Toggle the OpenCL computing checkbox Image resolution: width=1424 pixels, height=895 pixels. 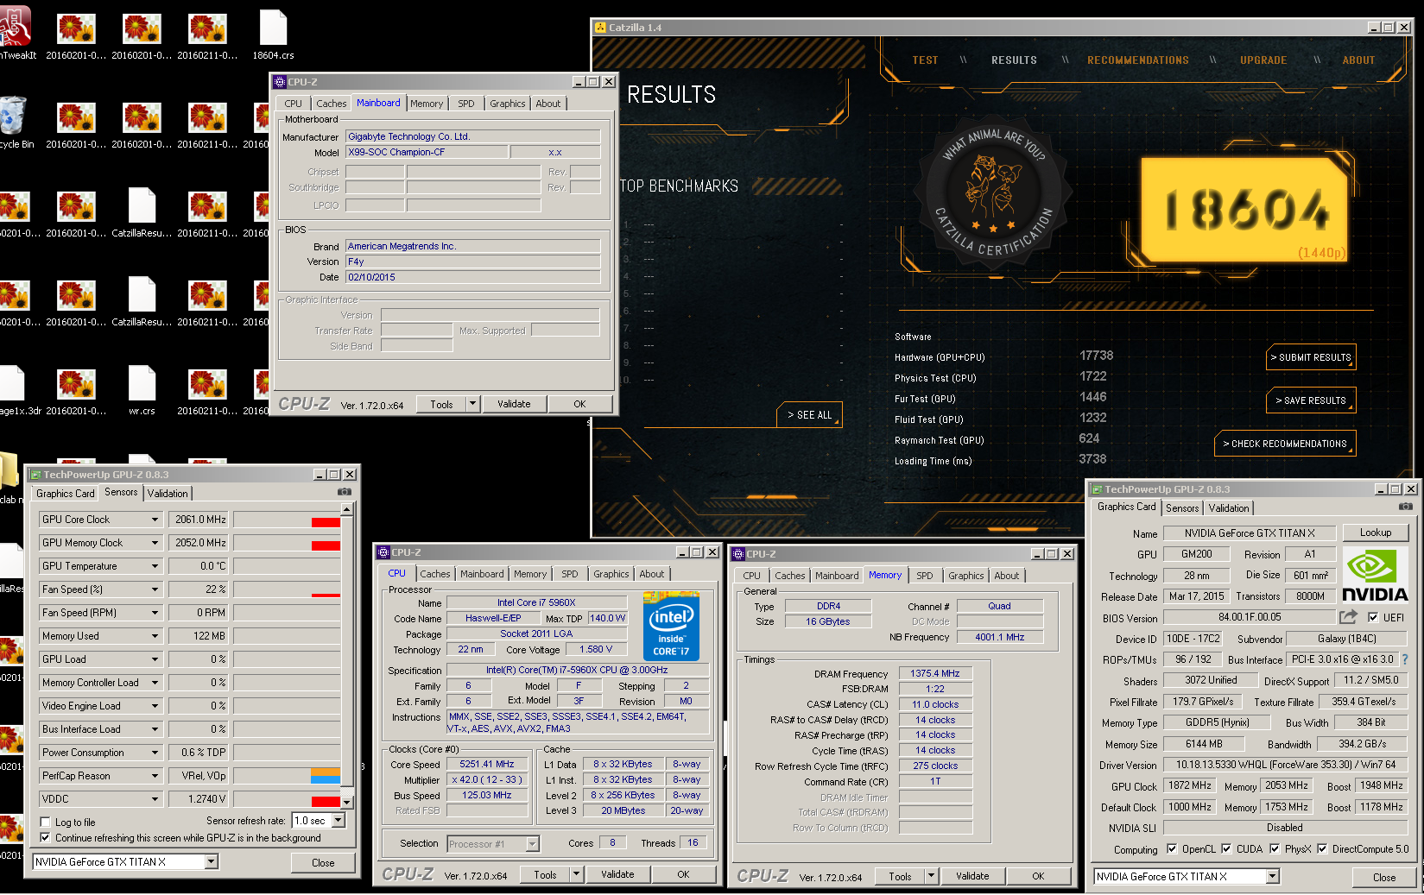coord(1172,849)
